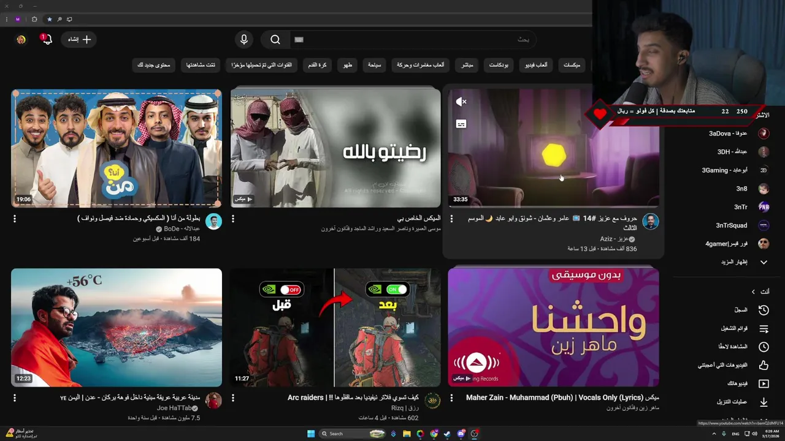The height and width of the screenshot is (441, 785).
Task: Click the حروف مع عزيز #14 video title
Action: 553,222
